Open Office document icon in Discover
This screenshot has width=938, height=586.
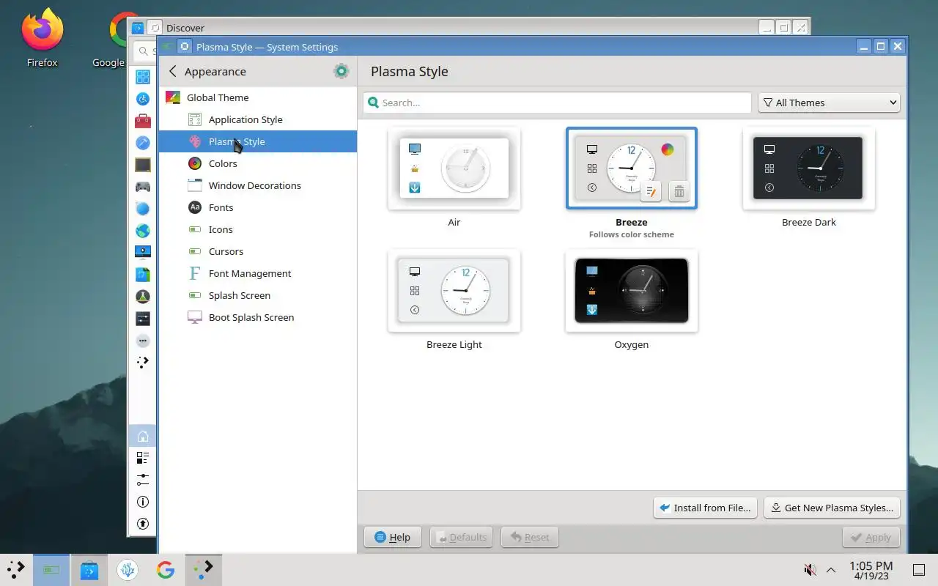[x=143, y=275]
